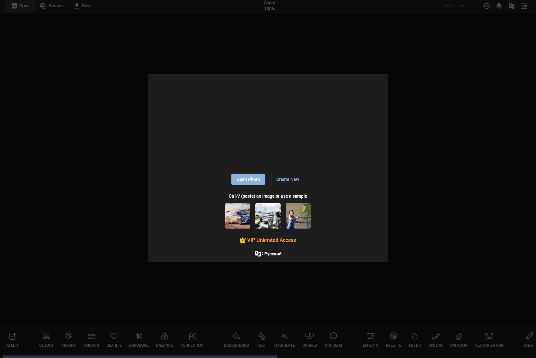Open the layers icon in top bar
This screenshot has height=358, width=536.
pos(499,6)
